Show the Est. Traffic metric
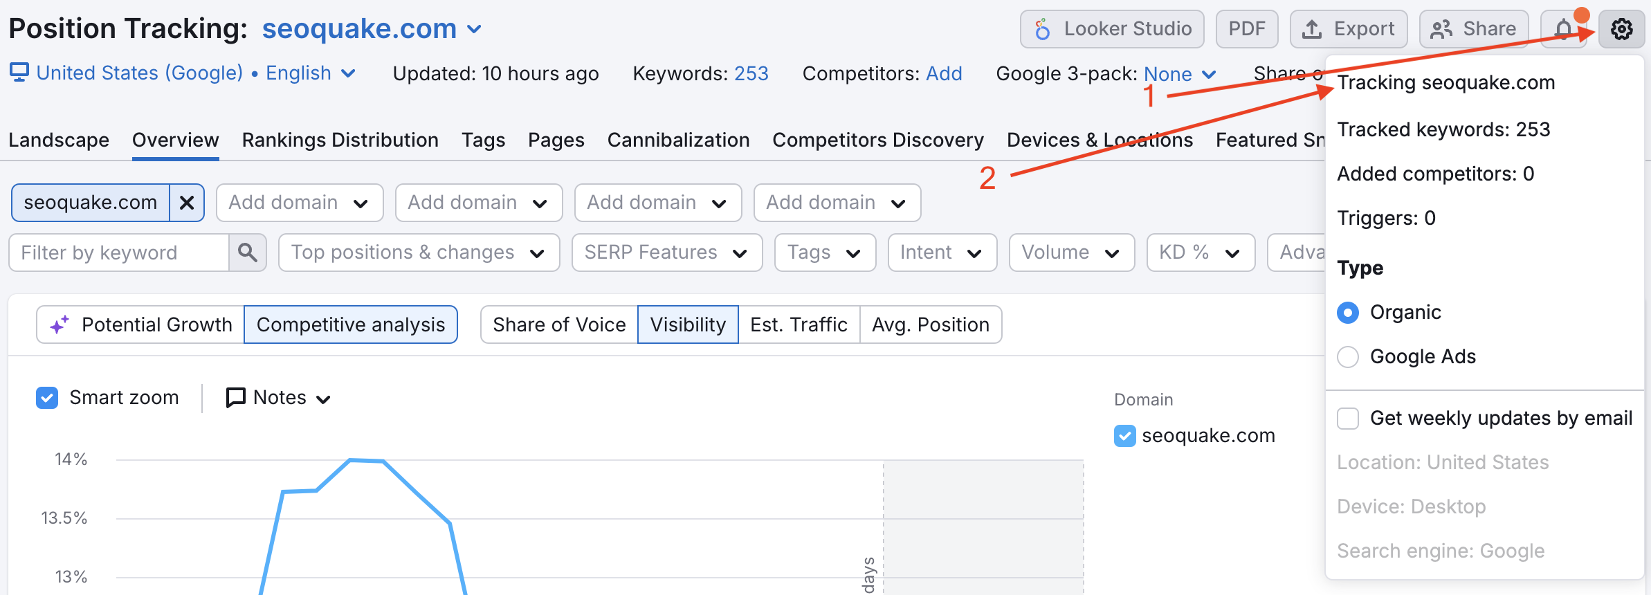This screenshot has width=1651, height=595. coord(799,324)
